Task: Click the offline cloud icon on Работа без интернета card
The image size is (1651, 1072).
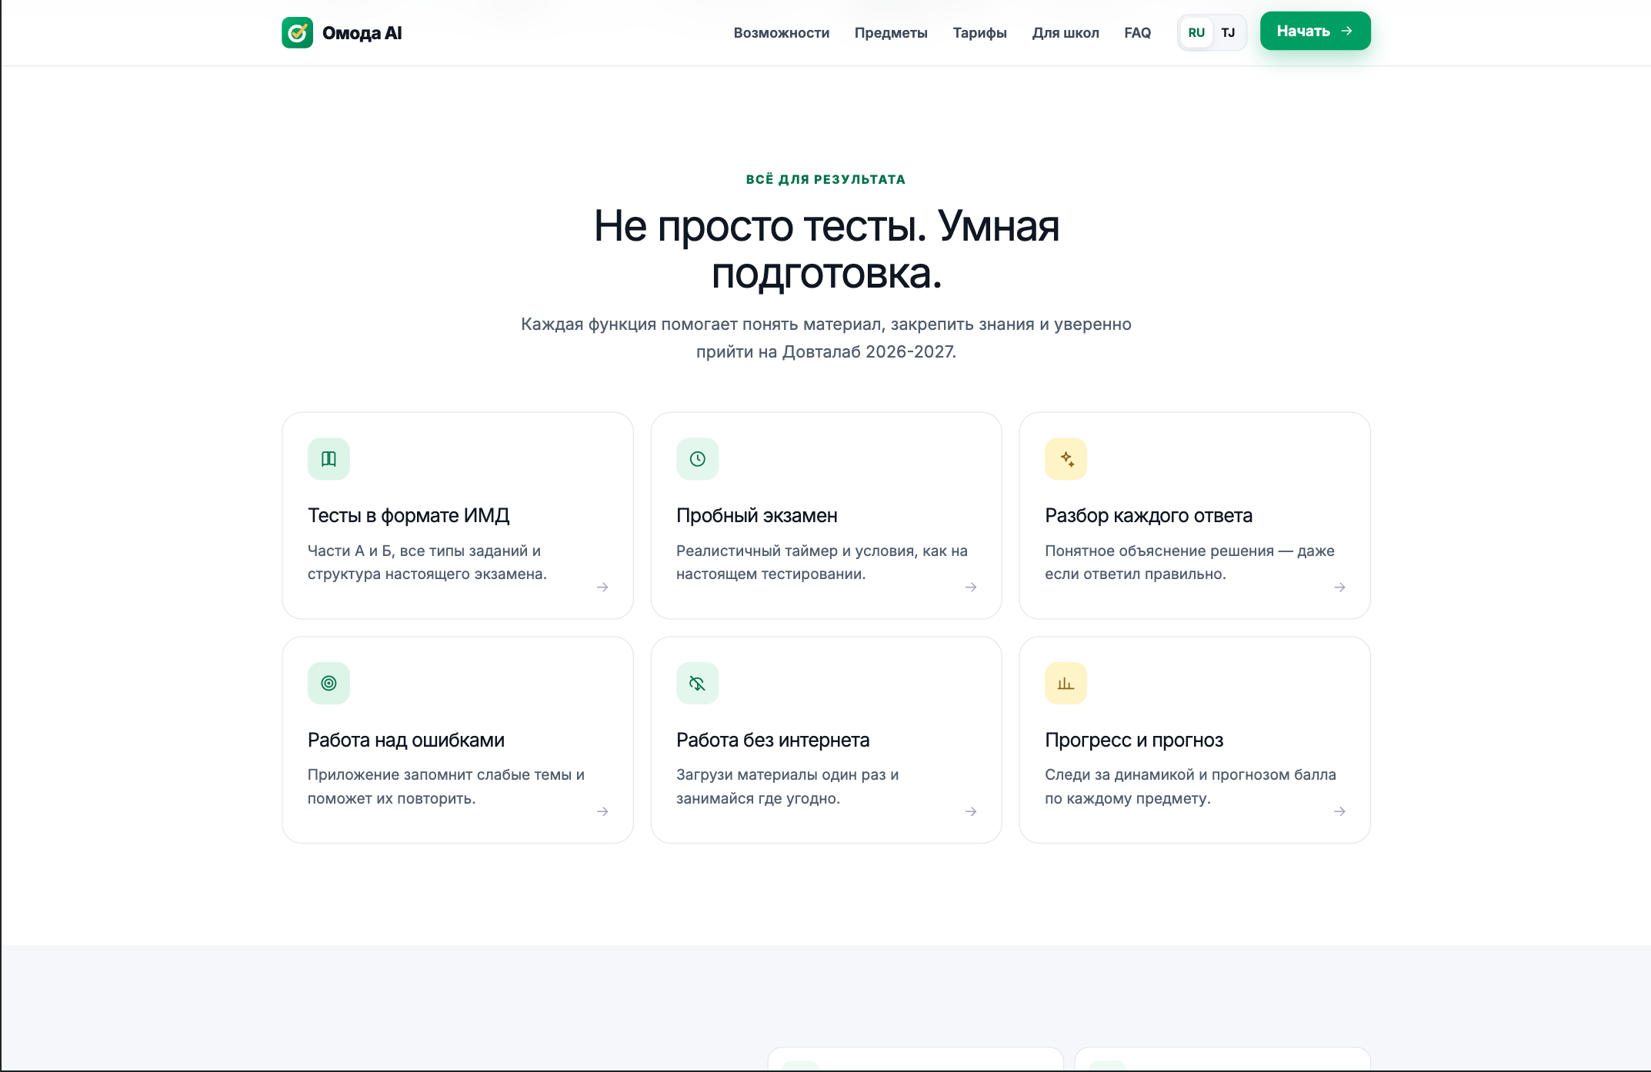Action: [x=697, y=683]
